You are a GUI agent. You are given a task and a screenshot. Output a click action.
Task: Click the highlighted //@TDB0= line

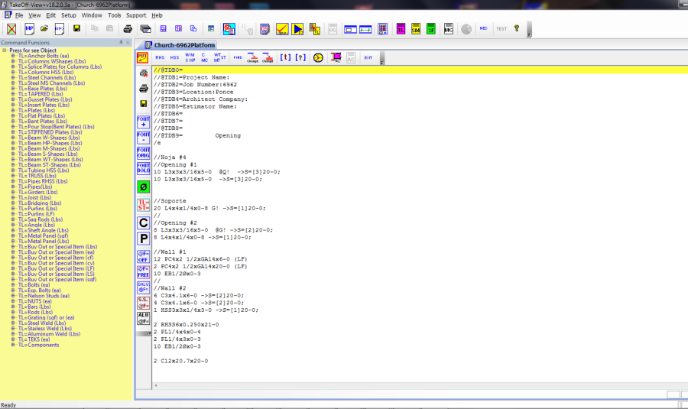click(420, 70)
